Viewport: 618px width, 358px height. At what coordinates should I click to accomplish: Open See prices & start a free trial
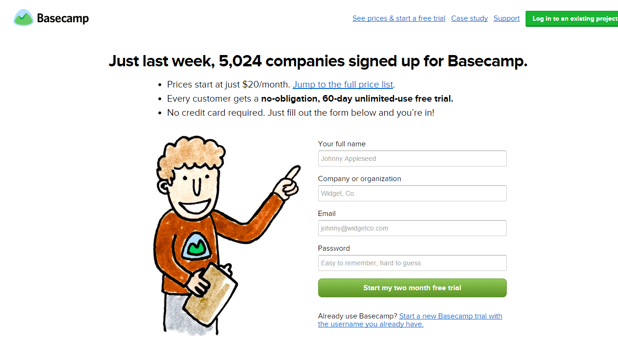coord(399,18)
